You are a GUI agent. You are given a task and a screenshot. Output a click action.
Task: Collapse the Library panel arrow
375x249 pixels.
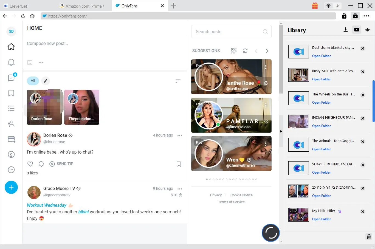[x=281, y=131]
